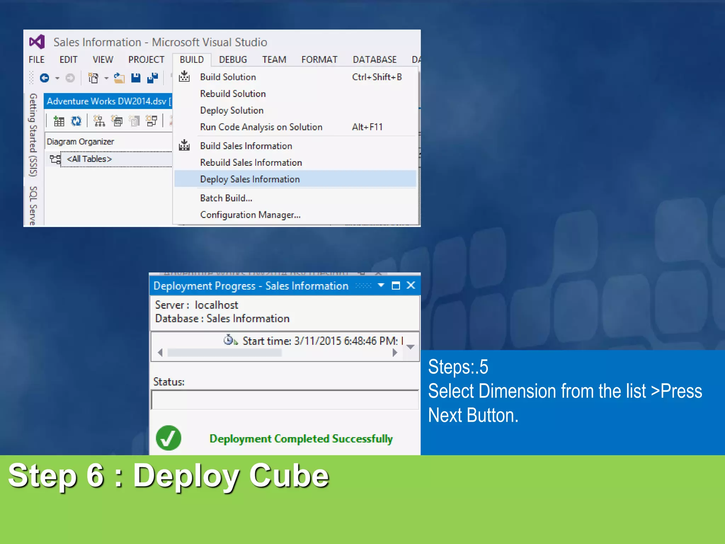This screenshot has height=544, width=725.
Task: Click the Save All icon
Action: point(153,78)
